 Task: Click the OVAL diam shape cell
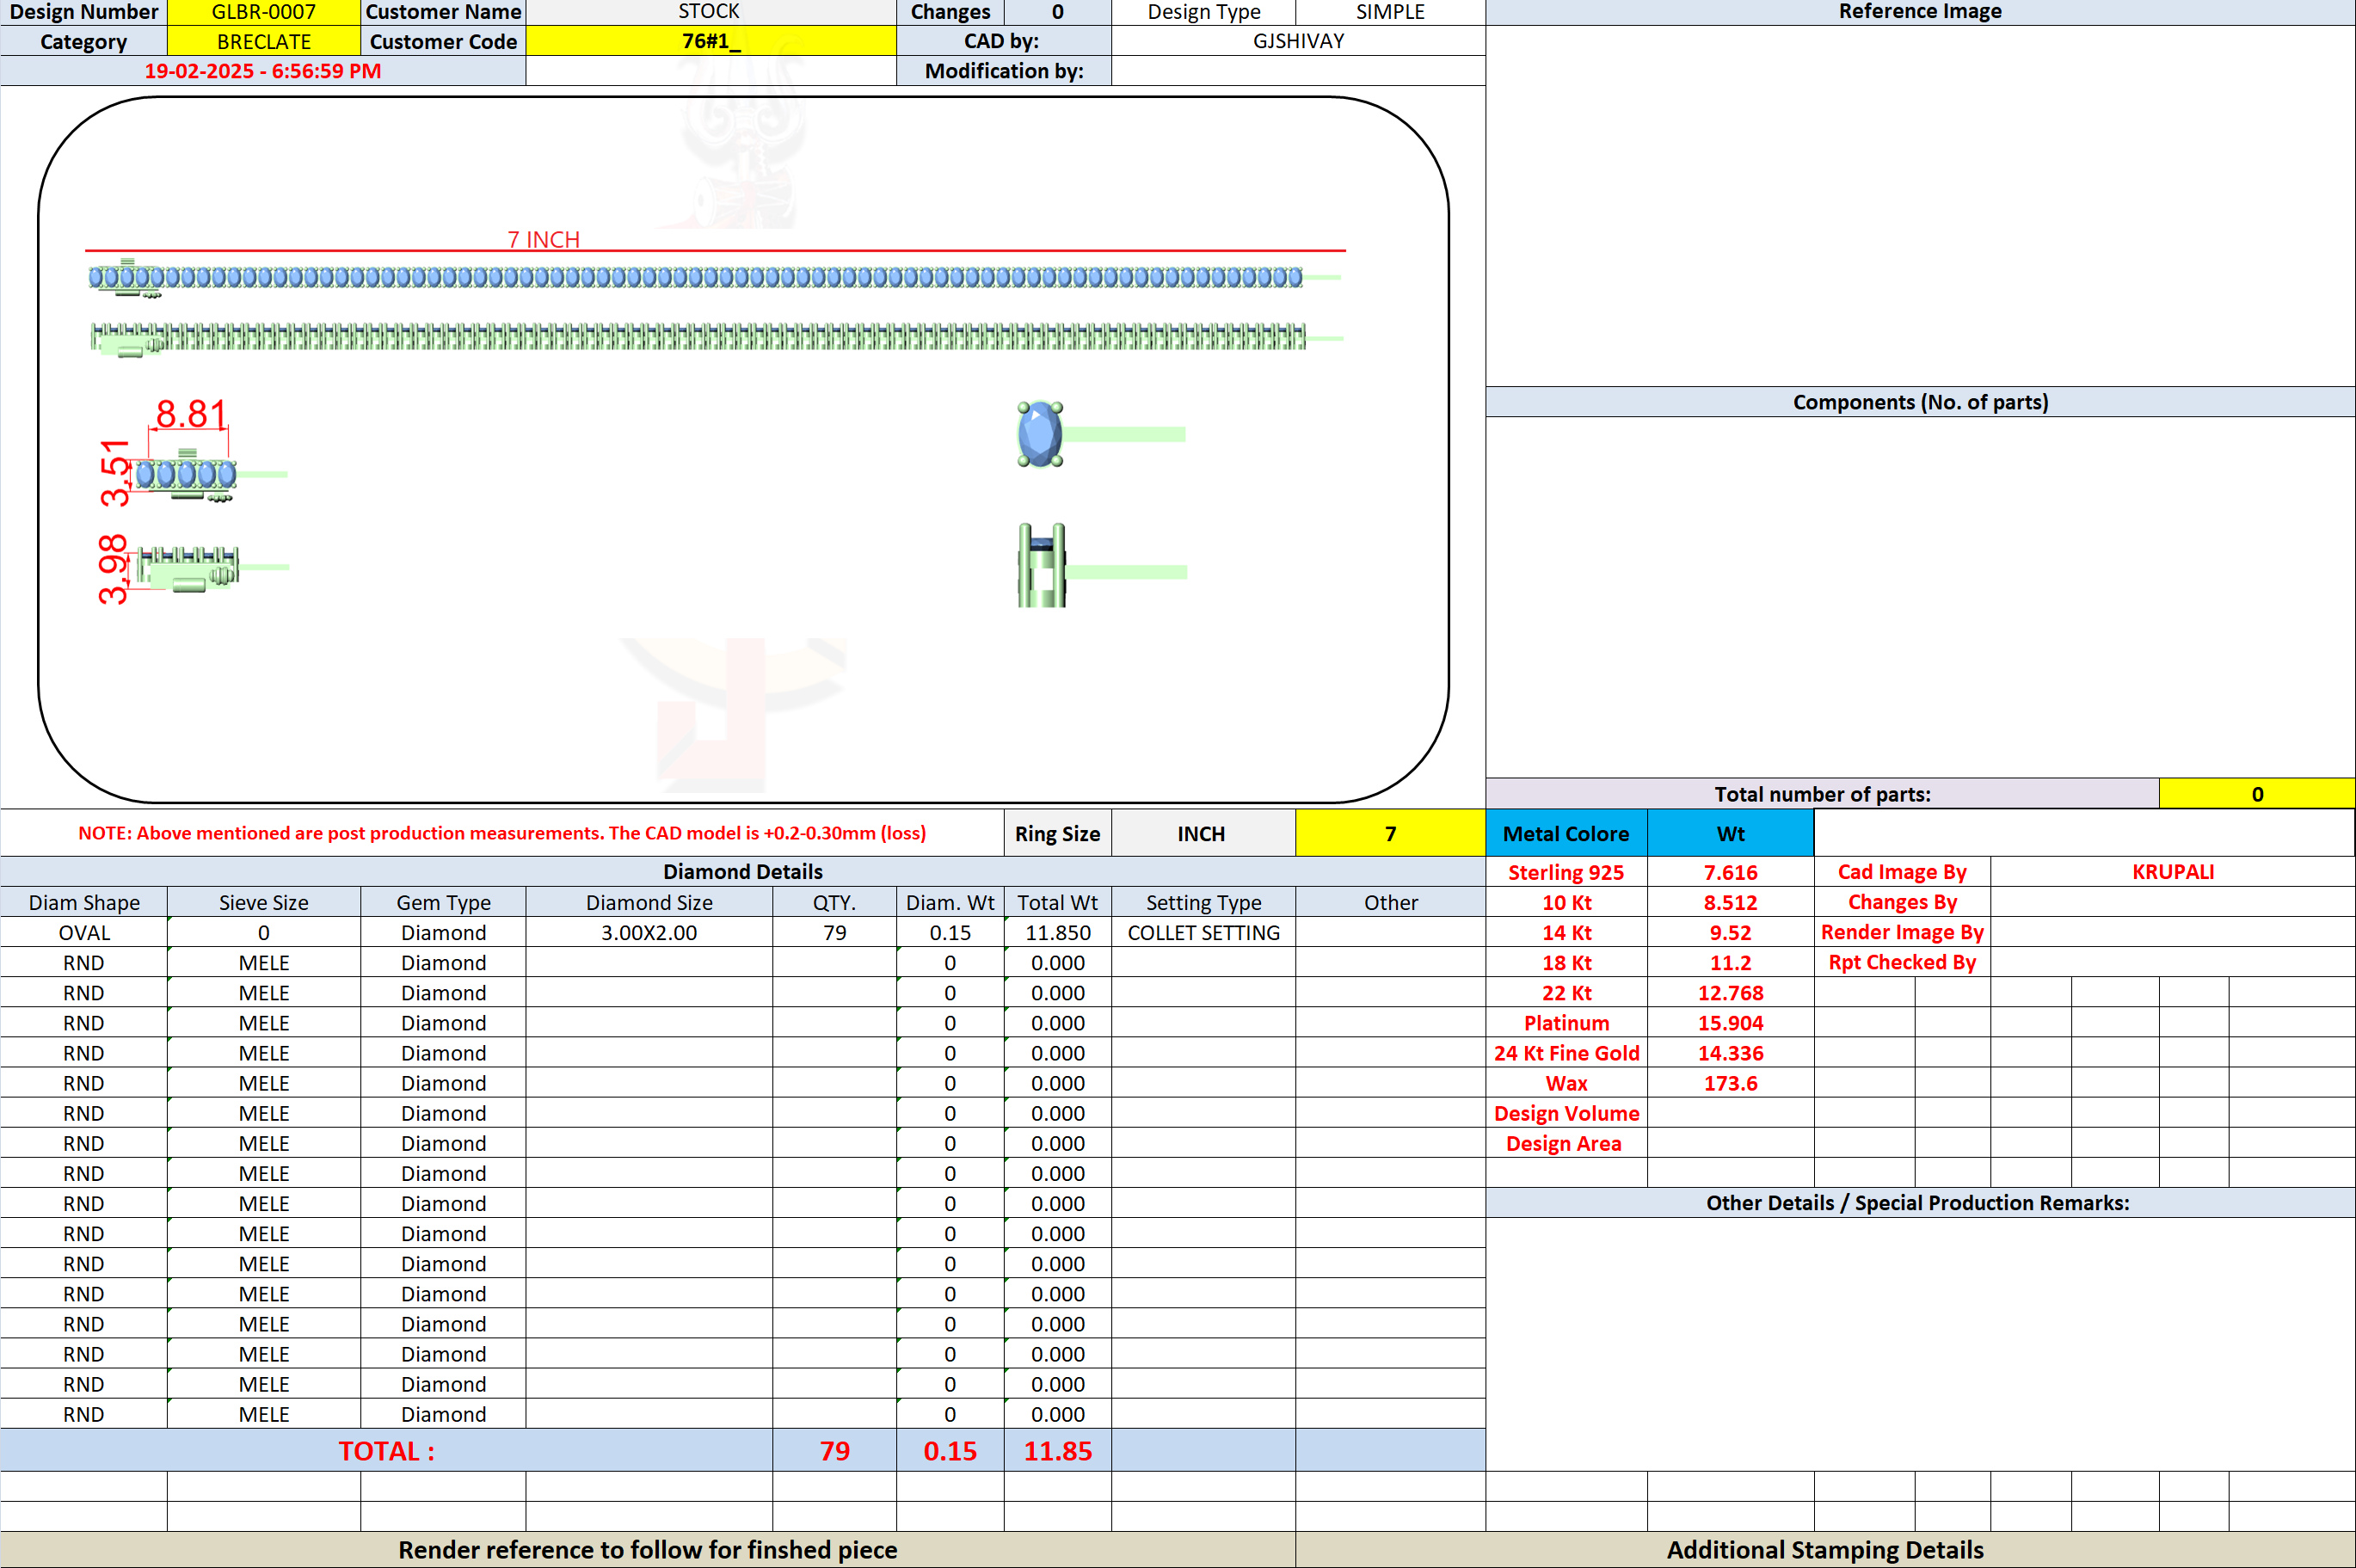point(84,932)
